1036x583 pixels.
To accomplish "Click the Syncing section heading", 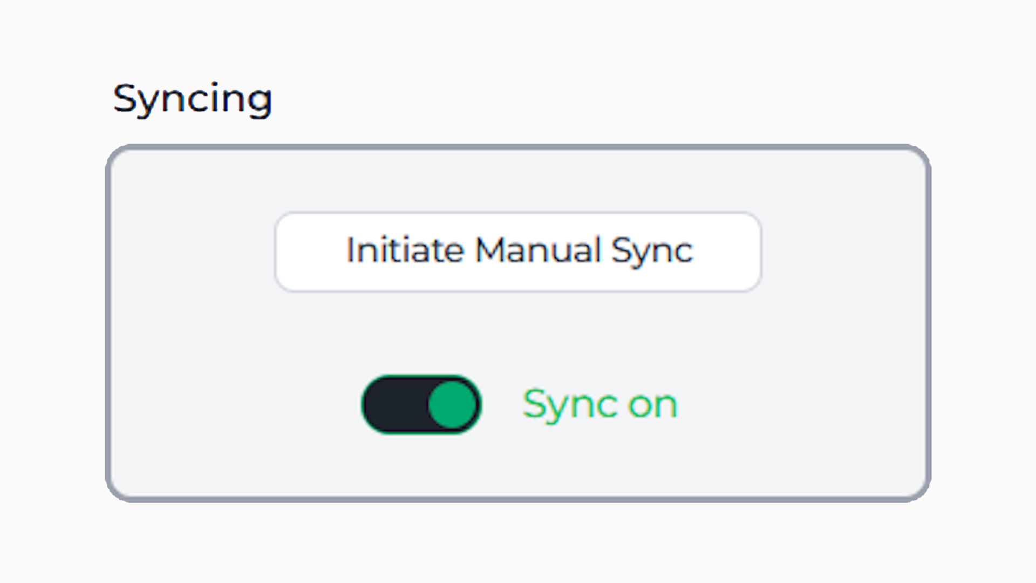I will pyautogui.click(x=193, y=98).
